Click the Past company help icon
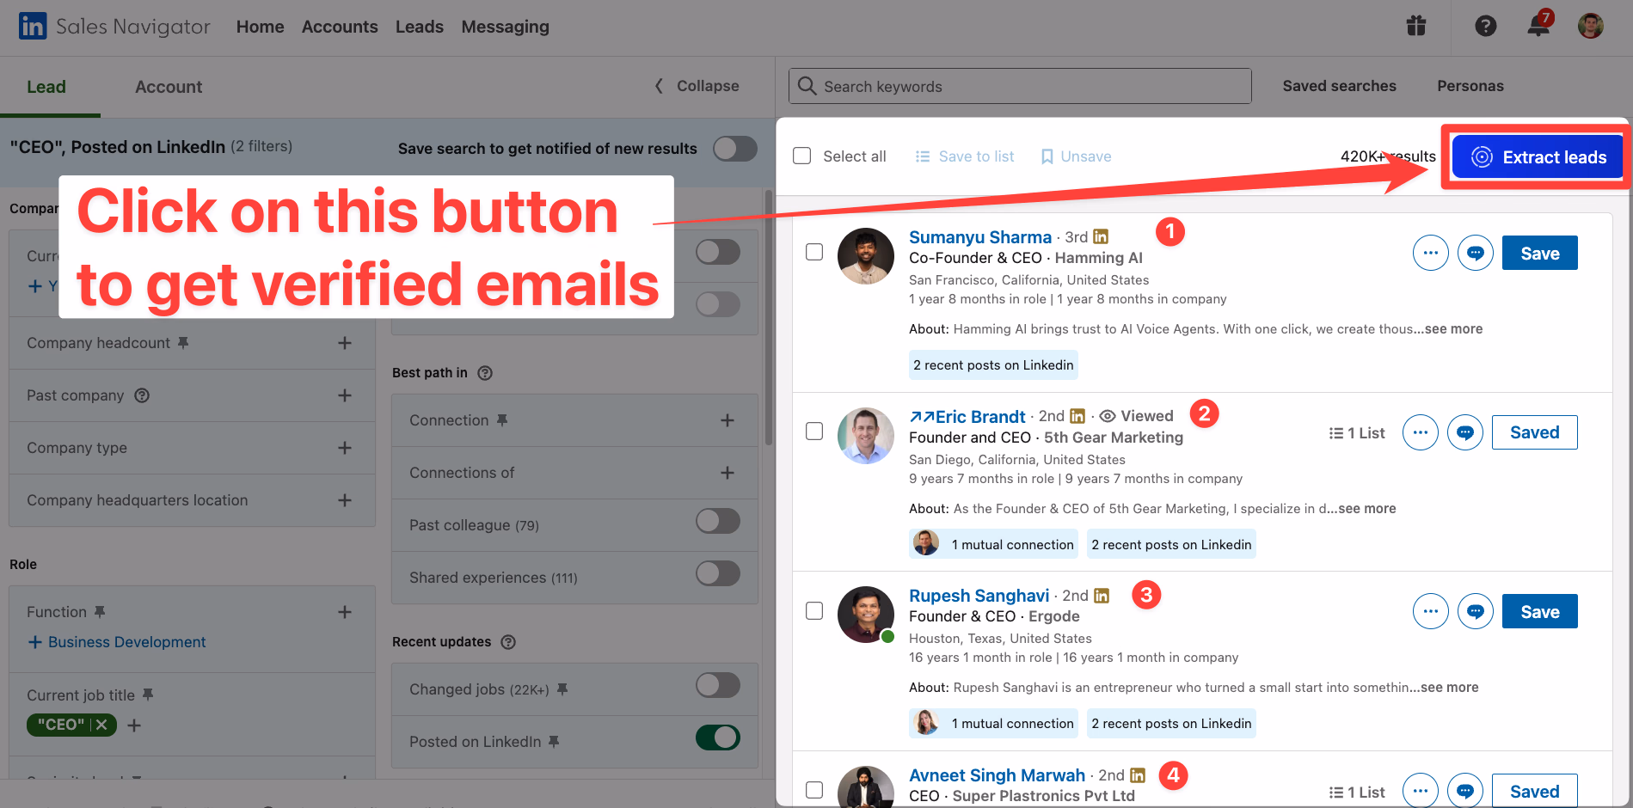Viewport: 1633px width, 808px height. (142, 395)
